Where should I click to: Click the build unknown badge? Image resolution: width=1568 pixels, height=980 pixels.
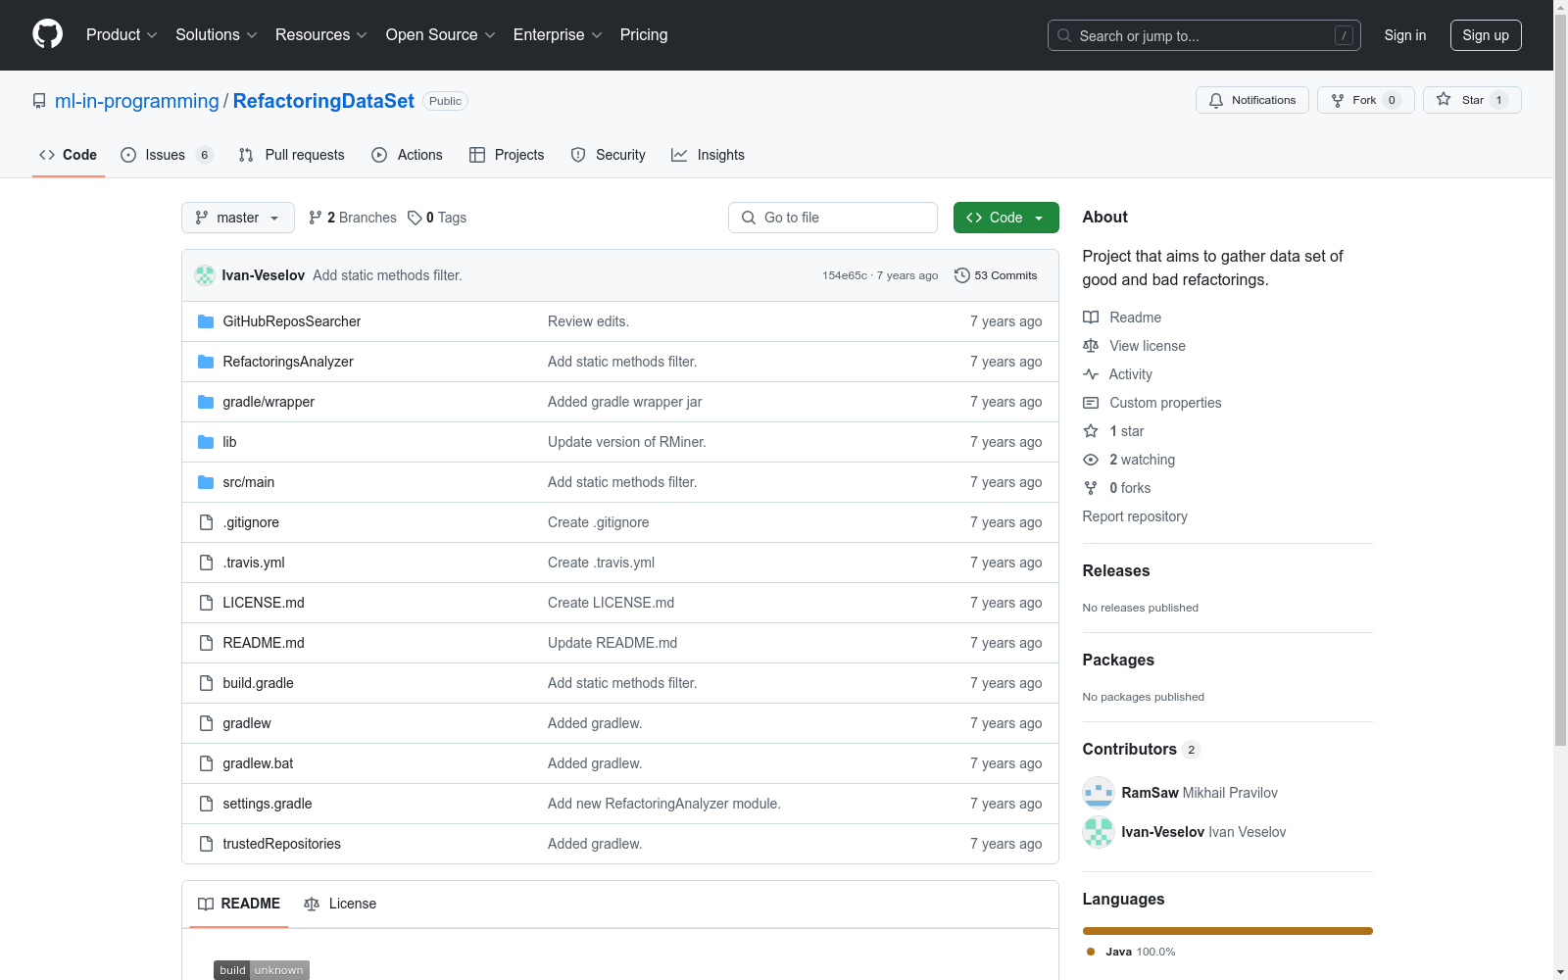(262, 970)
